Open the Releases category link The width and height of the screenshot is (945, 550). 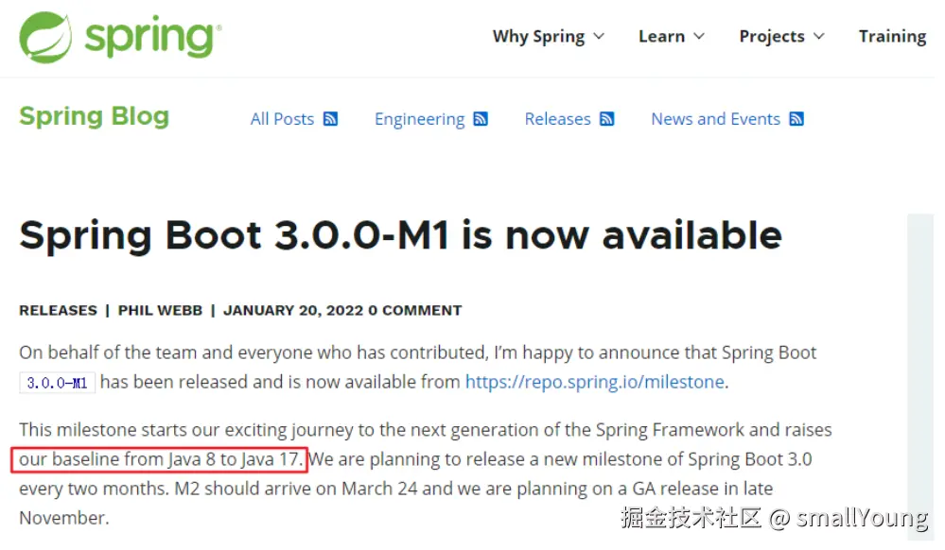(x=557, y=119)
